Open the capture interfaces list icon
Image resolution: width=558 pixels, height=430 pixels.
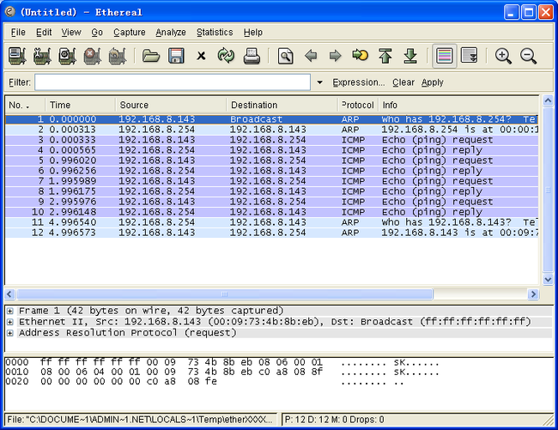(17, 56)
